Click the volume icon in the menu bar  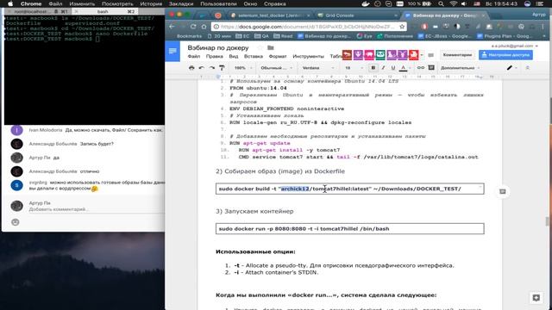(464, 3)
